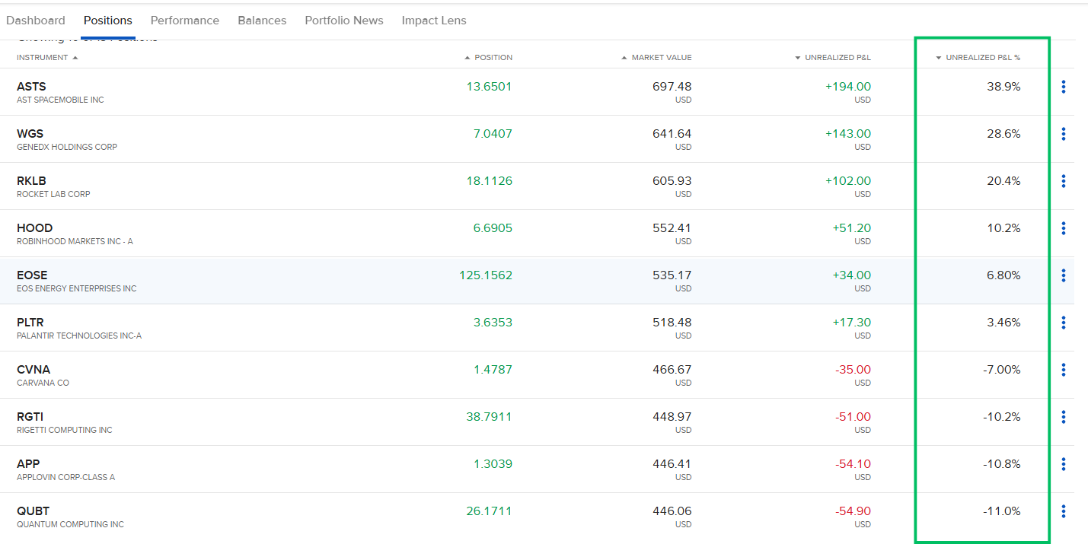
Task: Open the three-dot menu for WGS row
Action: (1063, 134)
